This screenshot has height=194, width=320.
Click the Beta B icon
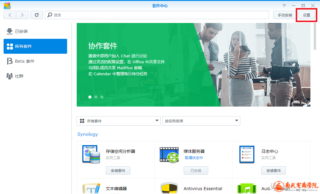click(10, 61)
